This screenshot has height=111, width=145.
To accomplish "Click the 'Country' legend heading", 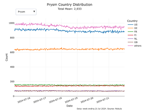I will (x=132, y=21).
